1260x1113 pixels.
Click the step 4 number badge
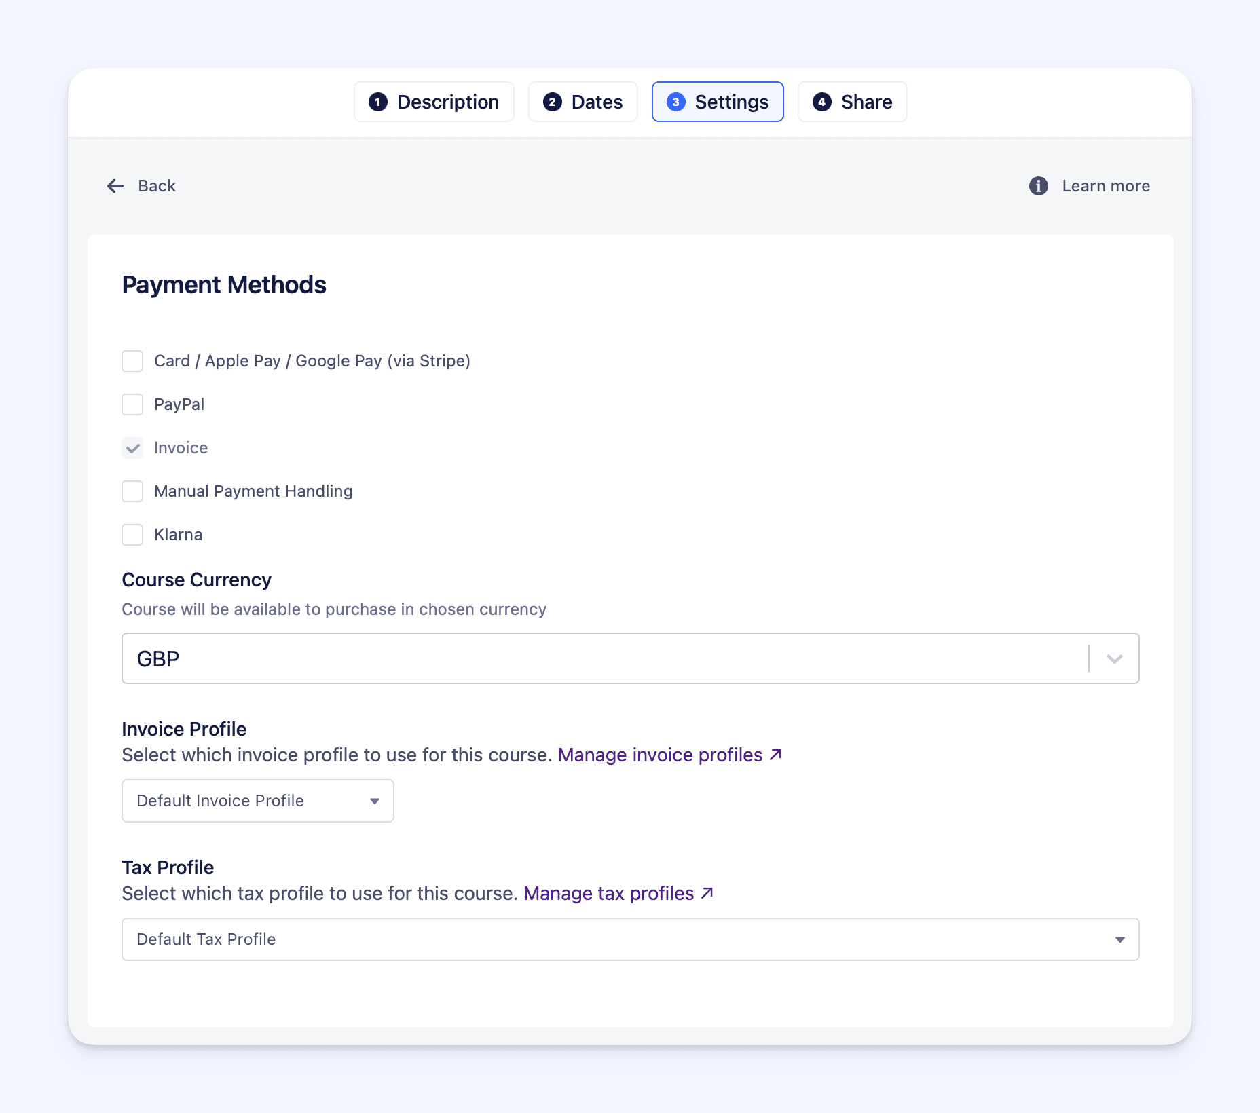coord(821,102)
